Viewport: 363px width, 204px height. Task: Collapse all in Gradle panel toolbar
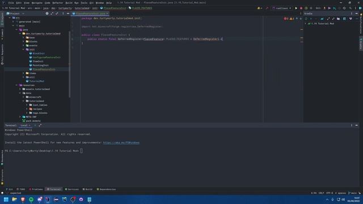[334, 19]
